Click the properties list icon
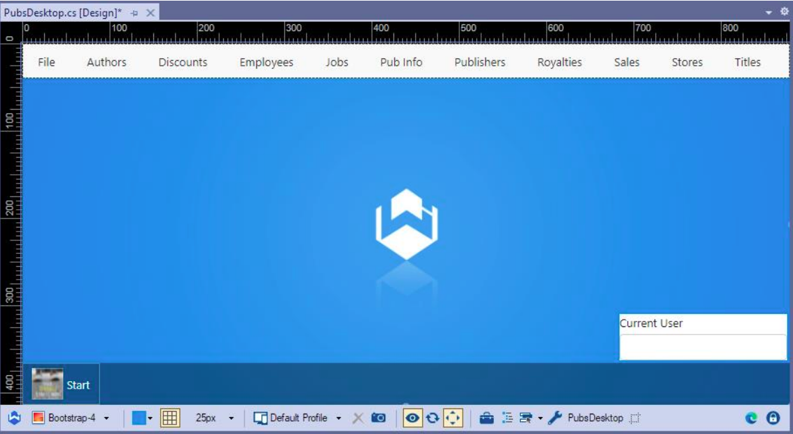 coord(526,418)
